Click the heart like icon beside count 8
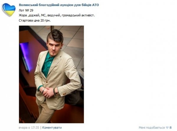 (167, 128)
